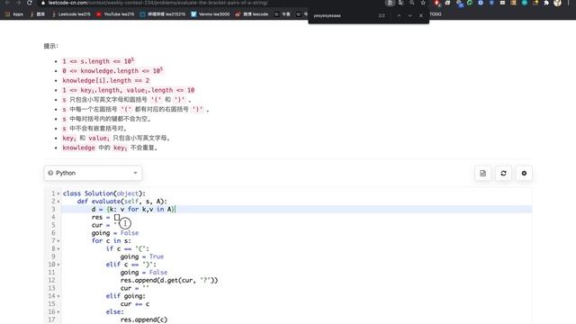Viewport: 576px width, 324px height.
Task: Collapse the for loop fold arrow on line 7
Action: point(58,241)
